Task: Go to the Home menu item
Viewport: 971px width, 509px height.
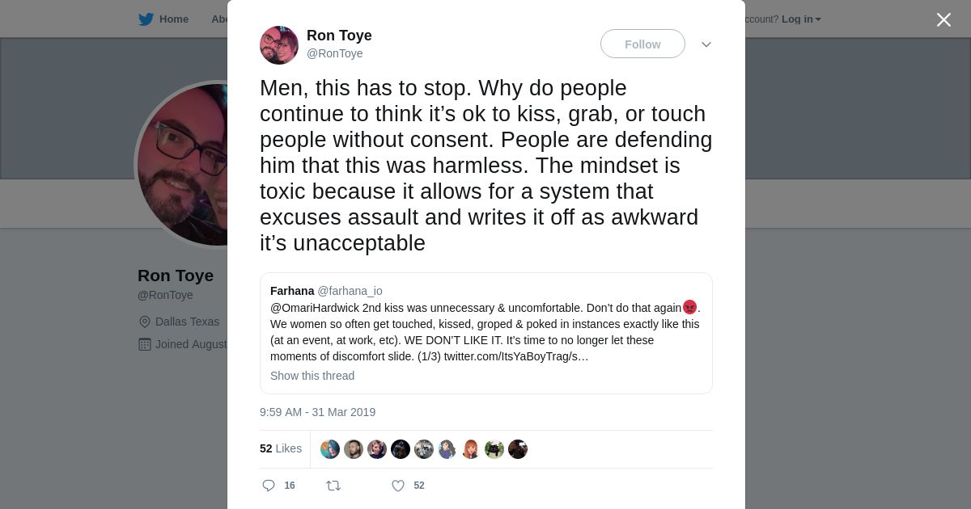Action: click(x=173, y=19)
